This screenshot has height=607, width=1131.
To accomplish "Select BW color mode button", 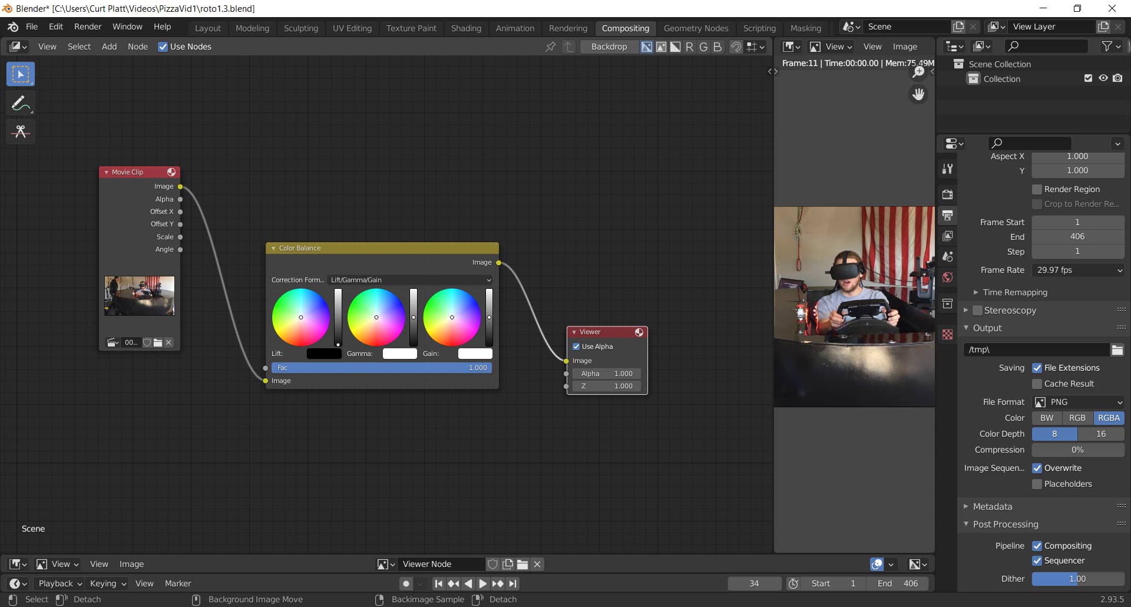I will (x=1047, y=418).
